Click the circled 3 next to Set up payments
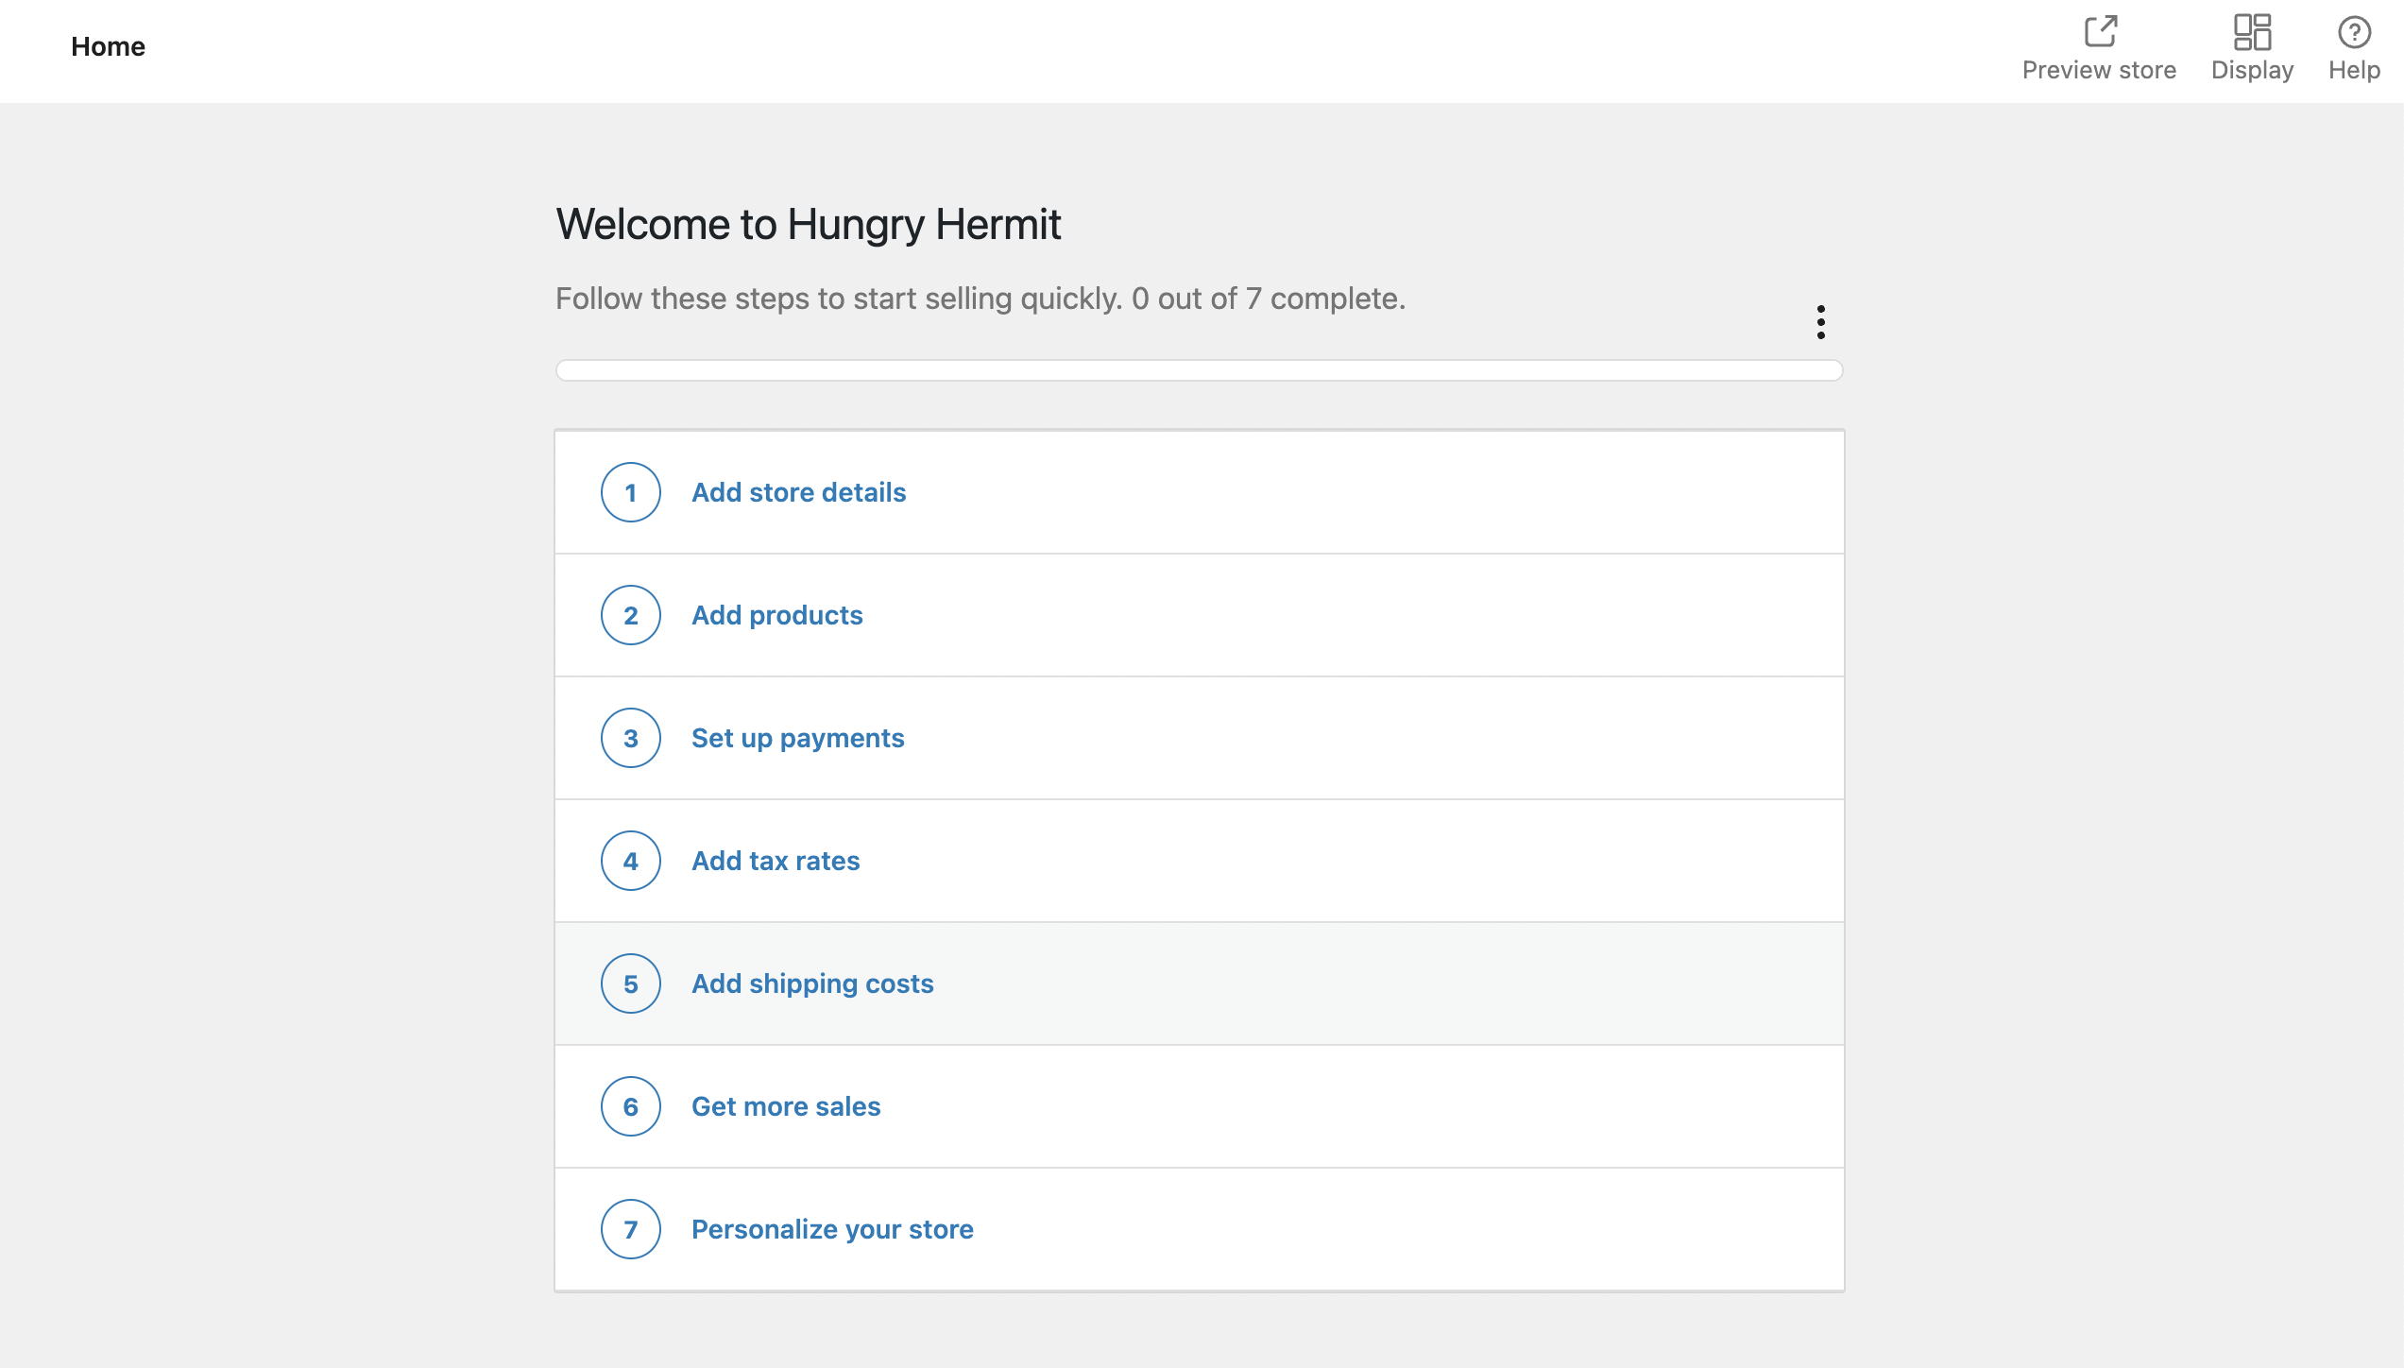Viewport: 2404px width, 1368px height. (630, 738)
